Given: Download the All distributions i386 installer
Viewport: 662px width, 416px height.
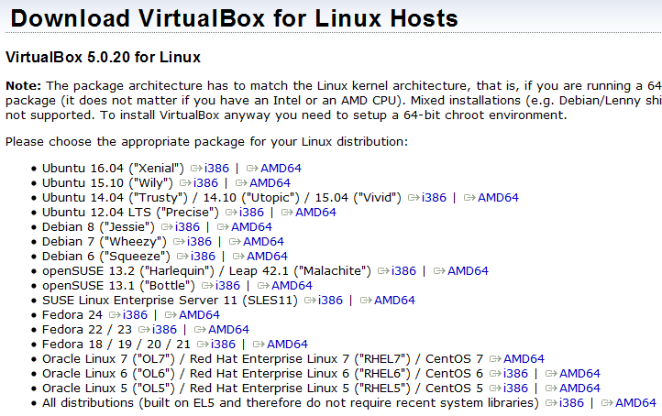Looking at the screenshot, I should coord(571,403).
